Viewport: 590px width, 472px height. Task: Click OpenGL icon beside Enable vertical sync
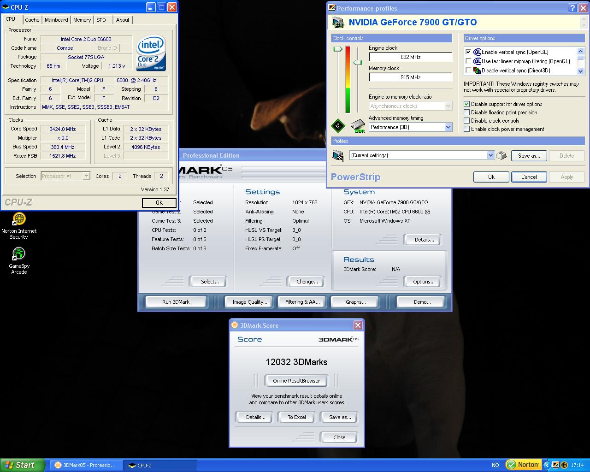(x=477, y=52)
